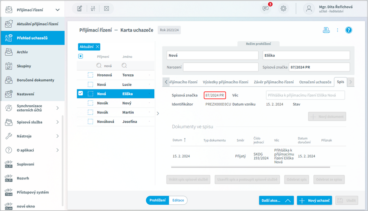The width and height of the screenshot is (368, 211).
Task: Open the settings gear in the top bar
Action: click(283, 9)
